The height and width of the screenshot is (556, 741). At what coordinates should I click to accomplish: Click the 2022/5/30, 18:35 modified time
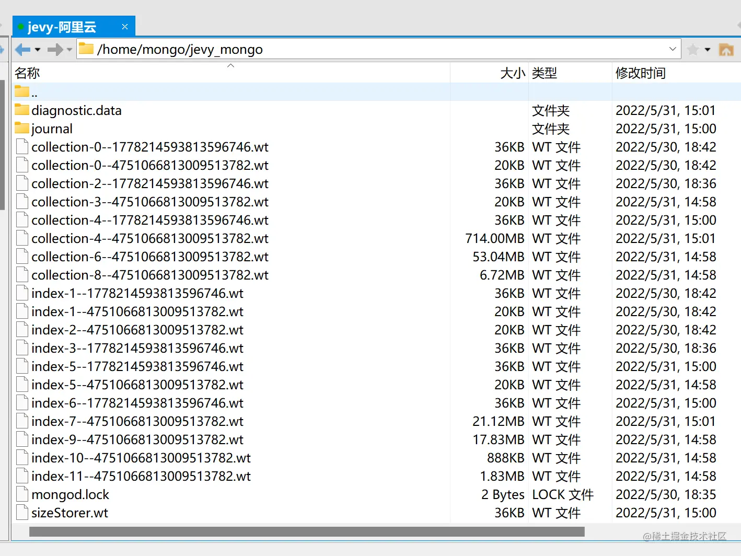click(x=666, y=494)
